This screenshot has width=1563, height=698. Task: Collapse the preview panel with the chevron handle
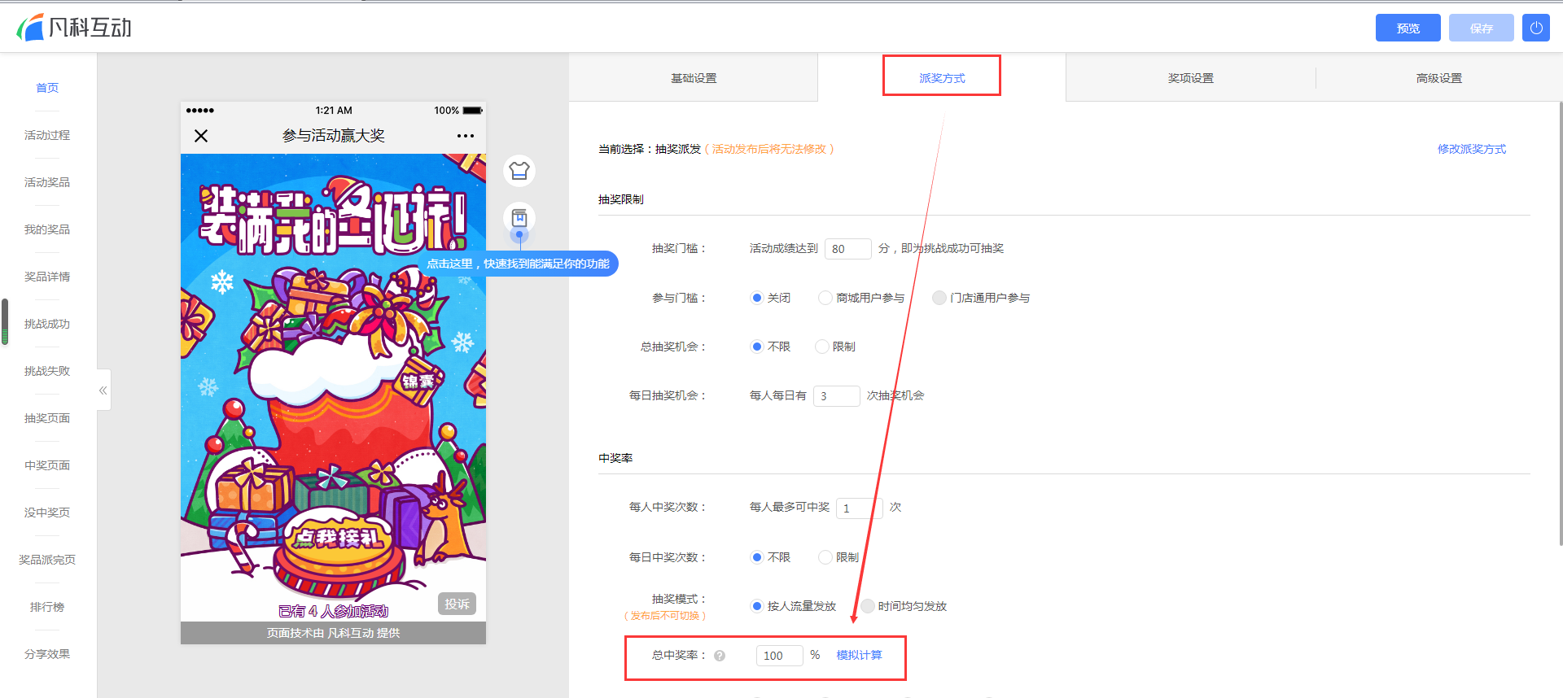103,390
